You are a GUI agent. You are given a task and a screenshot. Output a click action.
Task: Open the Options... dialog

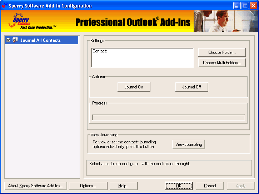88,186
